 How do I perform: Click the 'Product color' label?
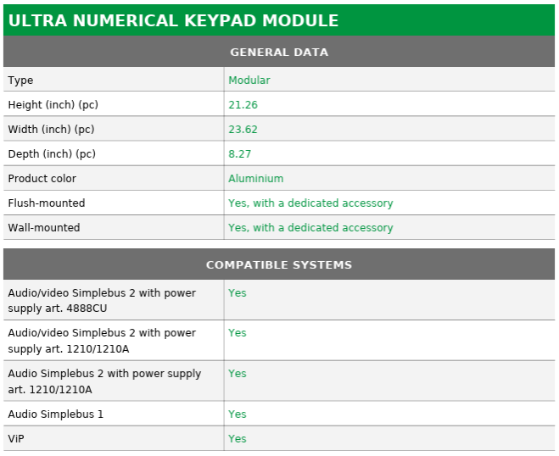[x=42, y=179]
